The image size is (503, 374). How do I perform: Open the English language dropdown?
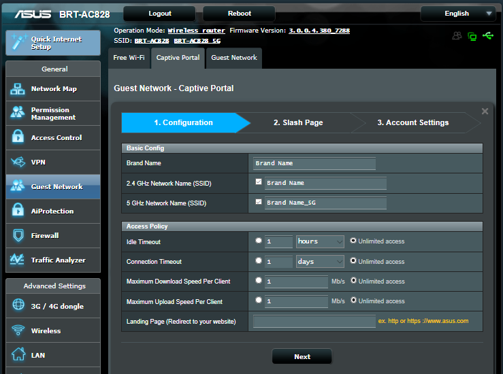457,14
